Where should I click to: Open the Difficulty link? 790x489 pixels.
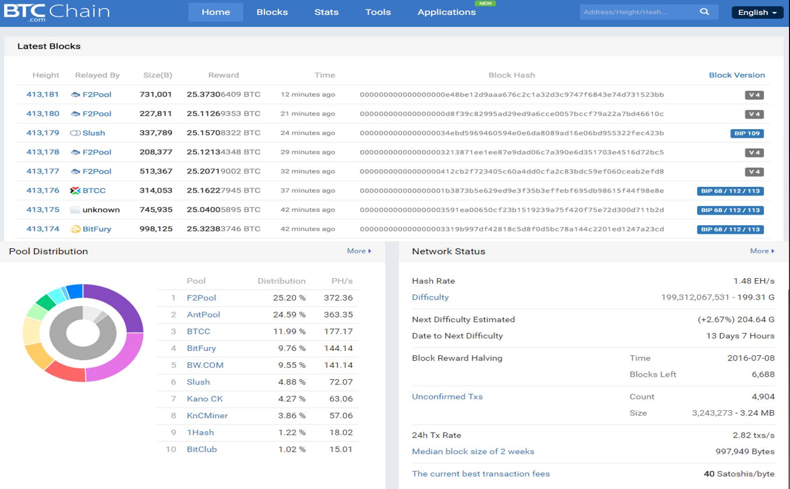[430, 297]
